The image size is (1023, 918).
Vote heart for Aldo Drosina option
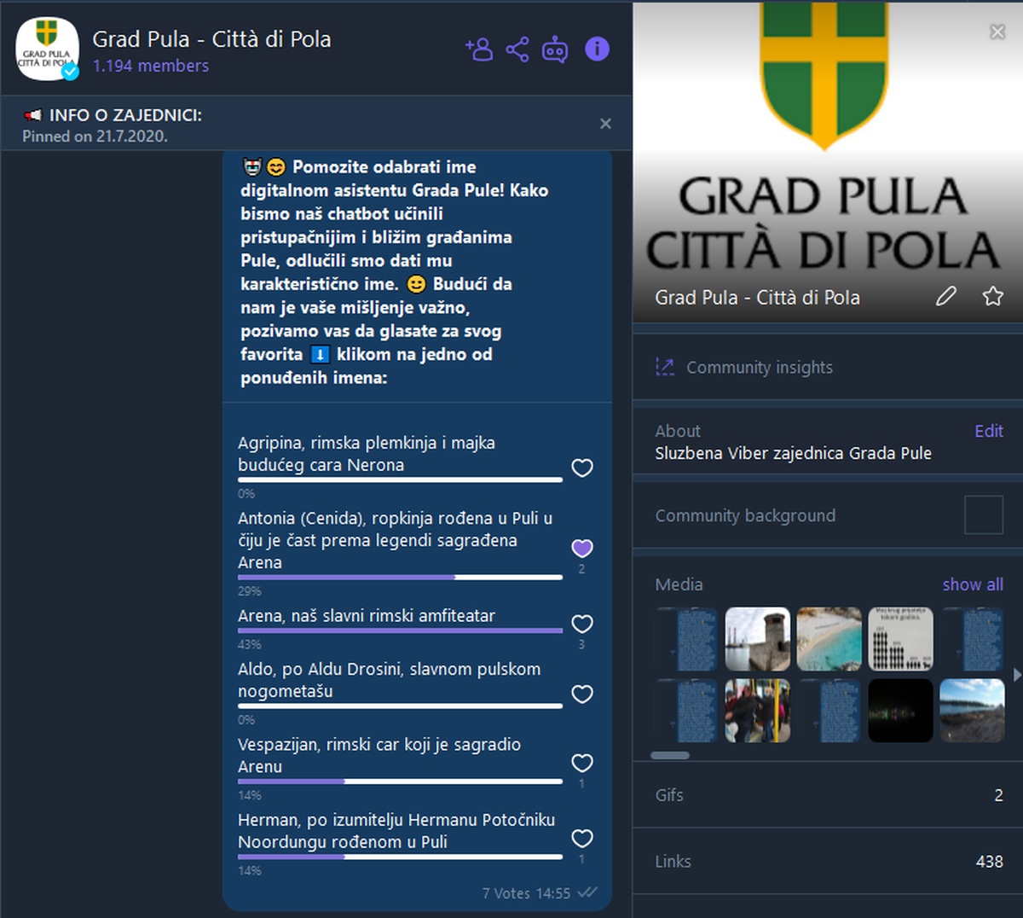click(582, 694)
